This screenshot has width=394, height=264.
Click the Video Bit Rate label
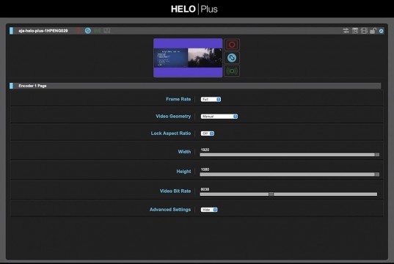(x=175, y=191)
